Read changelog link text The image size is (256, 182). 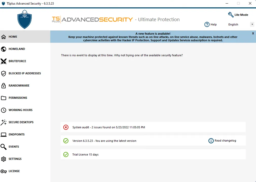(225, 141)
